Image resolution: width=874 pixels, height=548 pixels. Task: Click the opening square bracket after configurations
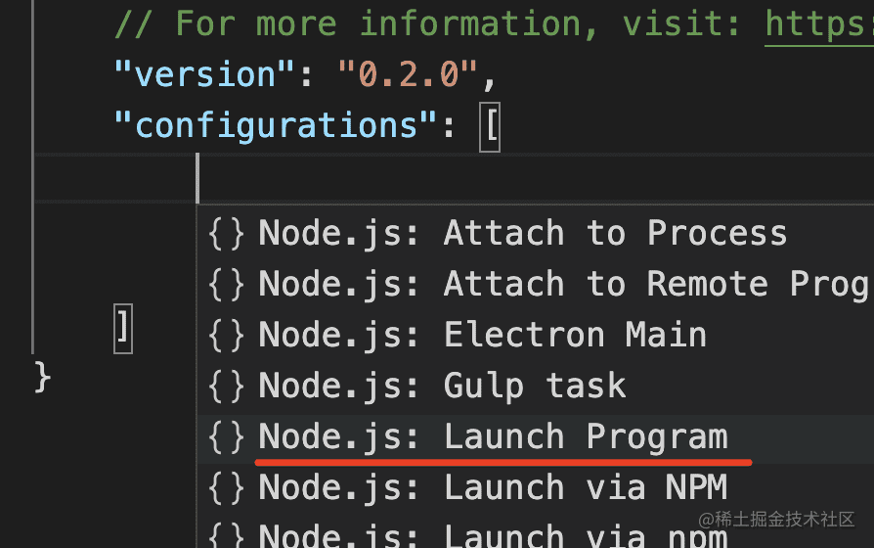490,127
